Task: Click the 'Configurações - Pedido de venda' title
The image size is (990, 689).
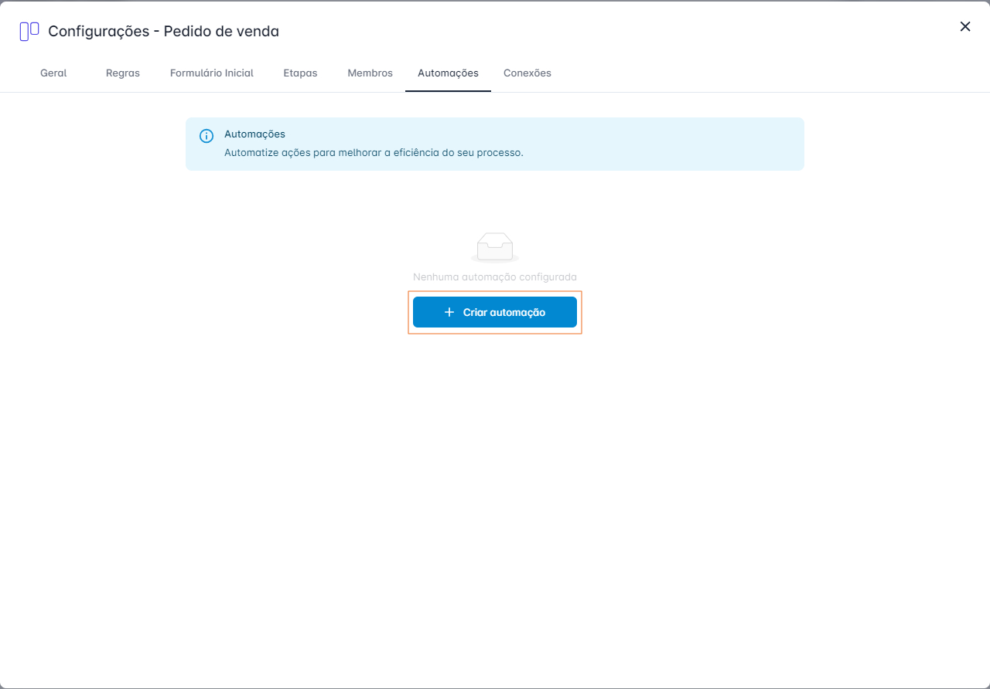Action: pos(163,32)
